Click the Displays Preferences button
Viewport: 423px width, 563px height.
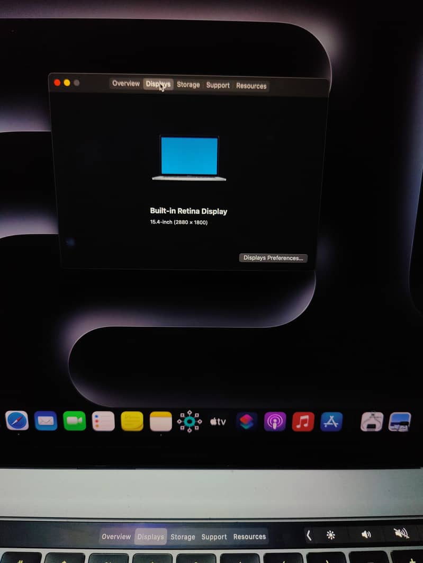click(x=273, y=258)
